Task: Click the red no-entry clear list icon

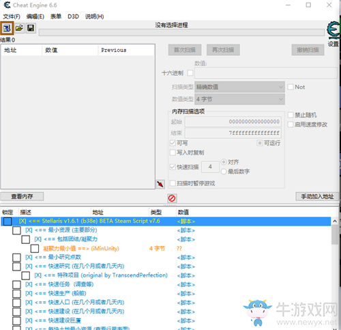Action: coord(172,198)
